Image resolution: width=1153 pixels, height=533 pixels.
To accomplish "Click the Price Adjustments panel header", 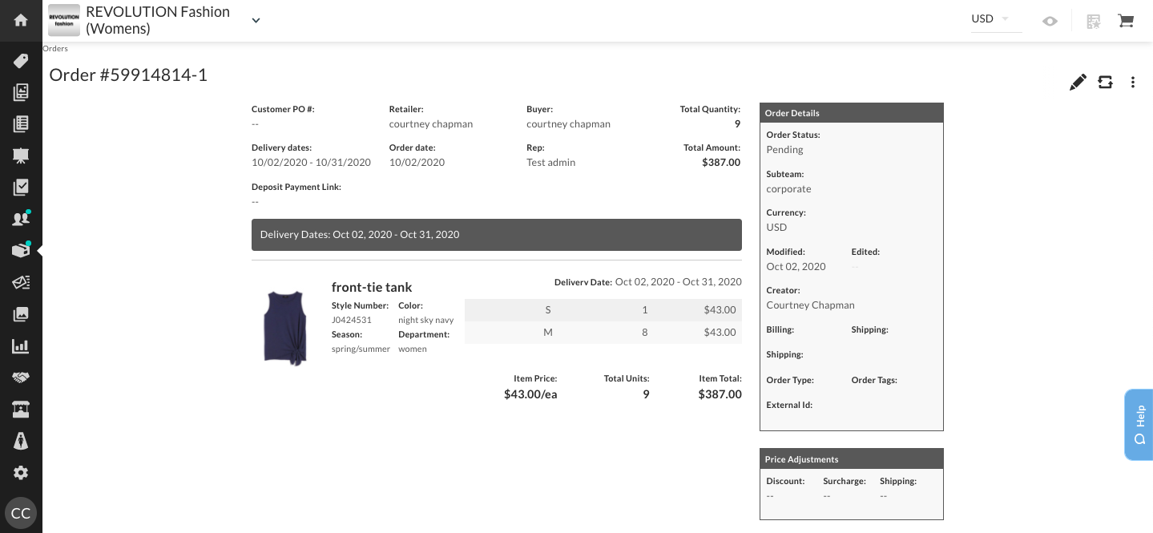I will tap(852, 459).
